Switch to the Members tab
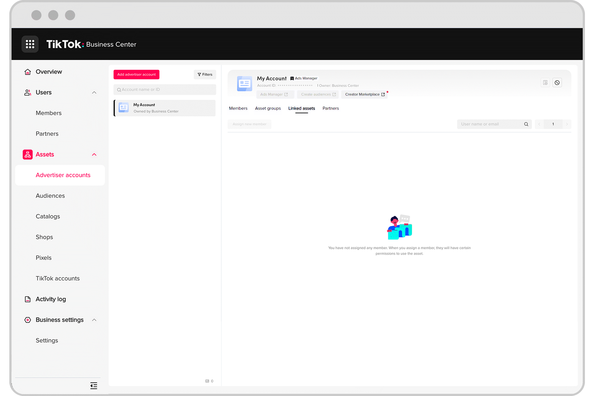Viewport: 594px width, 396px height. pyautogui.click(x=238, y=108)
